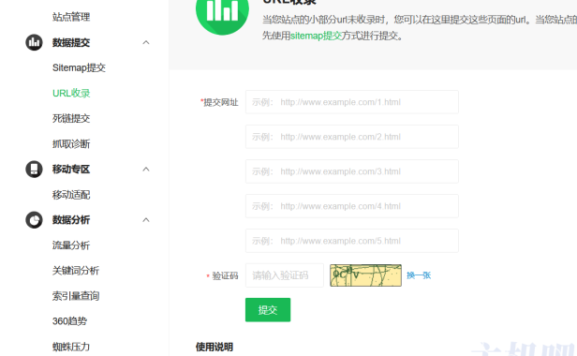Click the 移动专区 section heading
This screenshot has height=356, width=577.
click(x=71, y=170)
